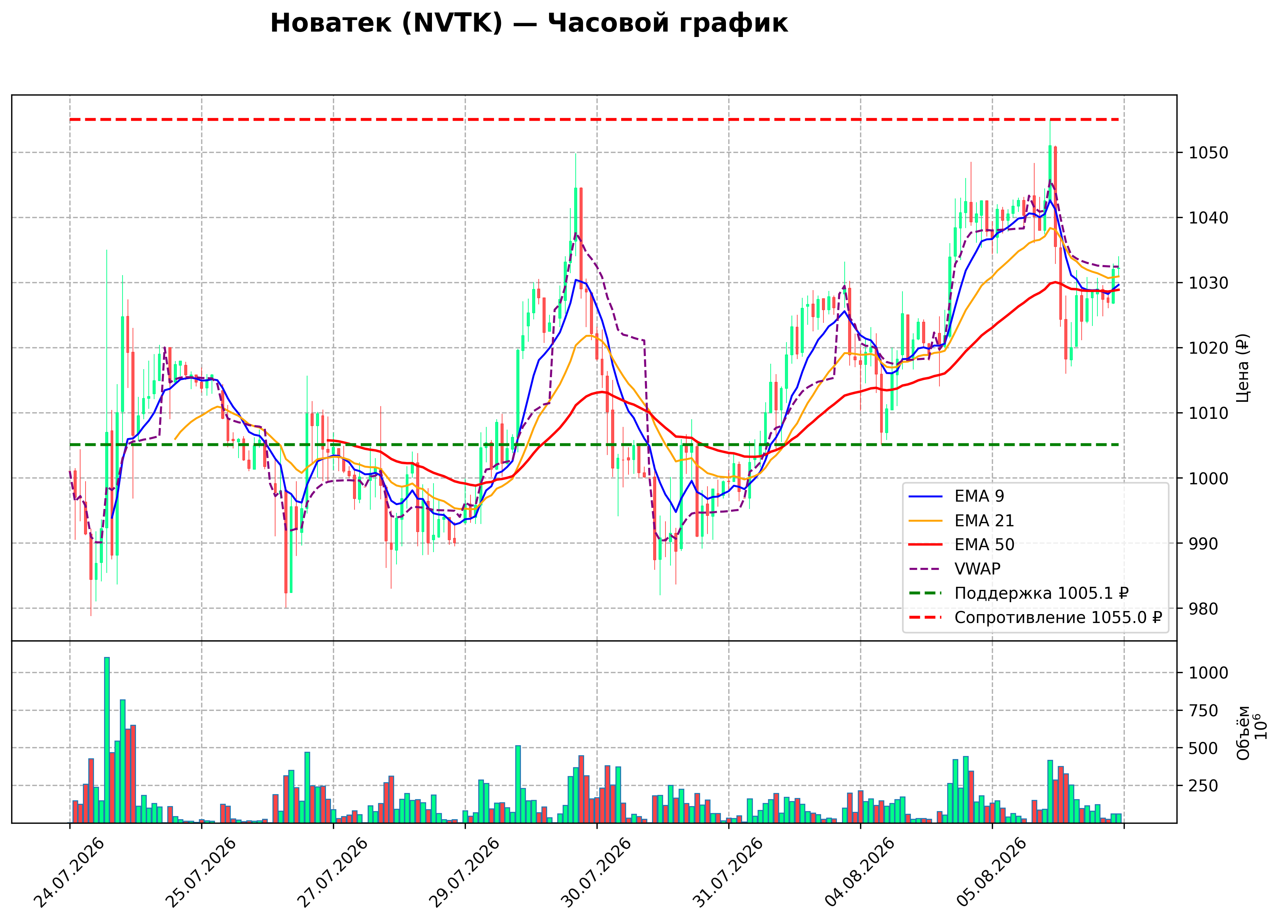This screenshot has height=922, width=1282.
Task: Click date label "04.08.2026"
Action: click(x=860, y=873)
